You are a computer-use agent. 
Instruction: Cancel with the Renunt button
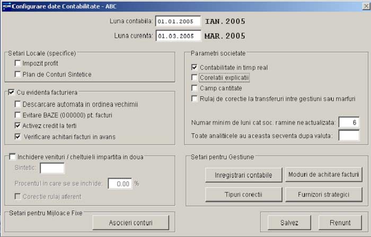coord(340,223)
